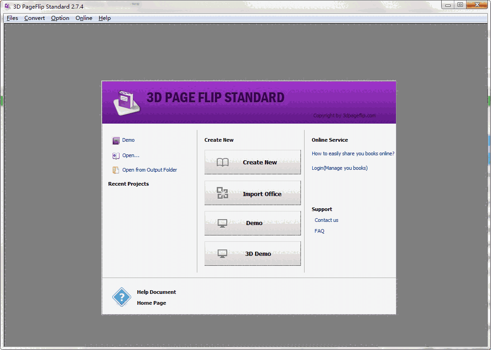Expand the Option menu
Image resolution: width=491 pixels, height=350 pixels.
[60, 18]
